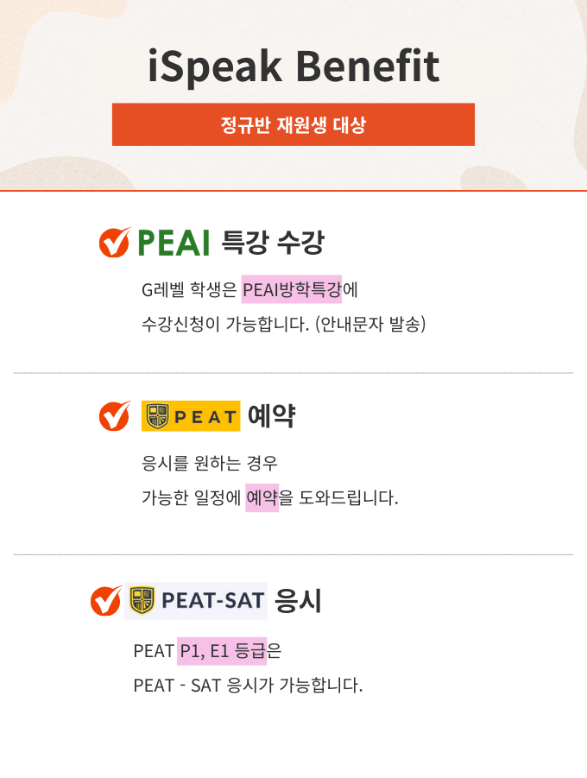Click the 예약 heading next to PEAT logo
Viewport: 587px width, 778px height.
[x=271, y=416]
